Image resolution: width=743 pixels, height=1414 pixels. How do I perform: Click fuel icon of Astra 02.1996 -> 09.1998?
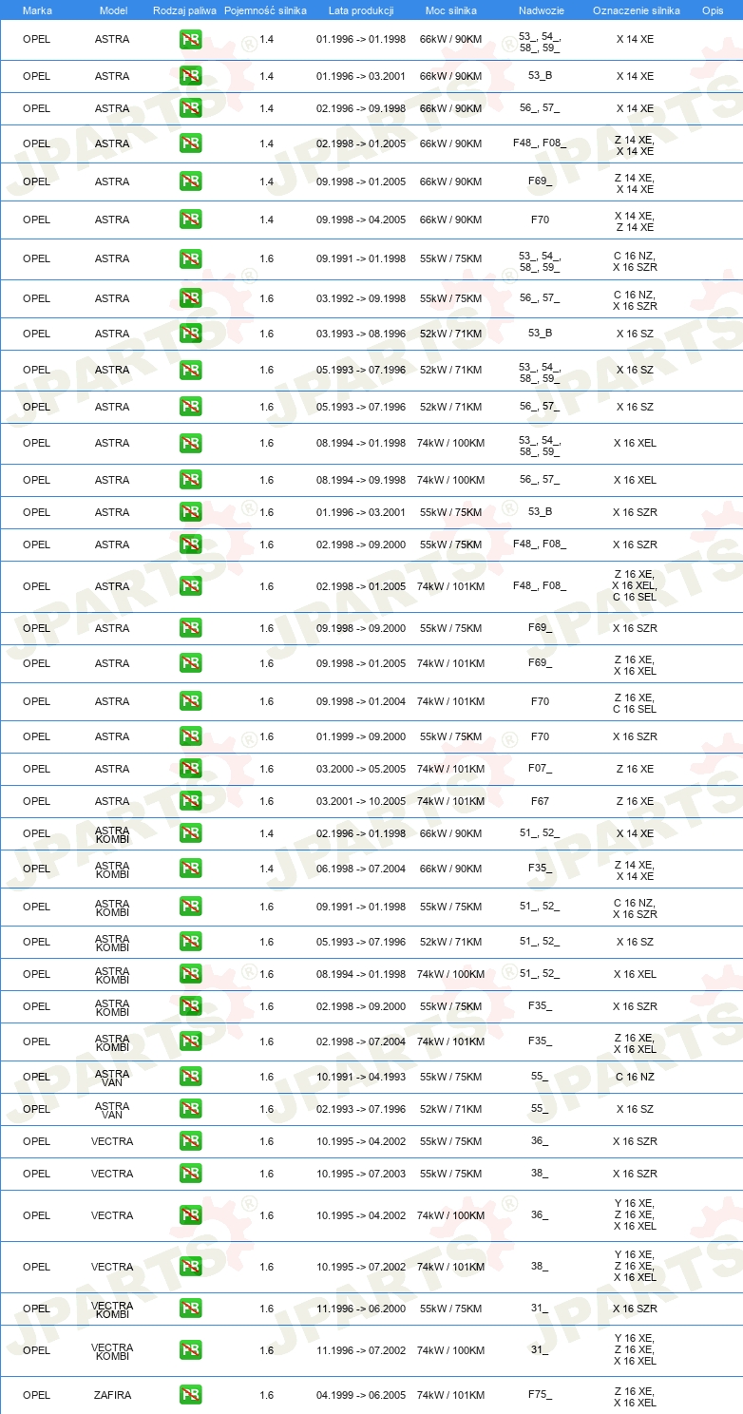pyautogui.click(x=190, y=108)
